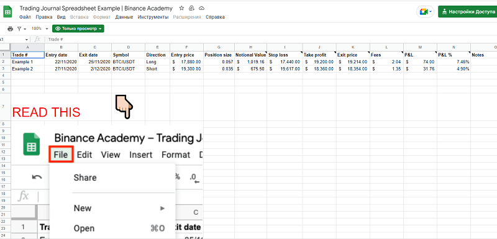497x239 pixels.
Task: Select the '22/11/2020' entry date cell
Action: coord(62,61)
